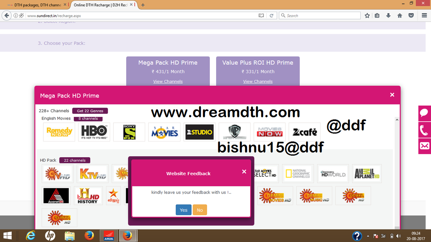Screen dimensions: 431x242
Task: Open Aircel app from taskbar
Action: [x=109, y=236]
